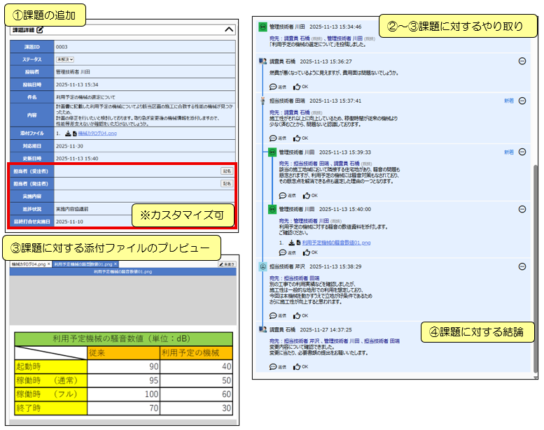
Task: Open the ステータス dropdown showing 未解決
Action: pyautogui.click(x=65, y=59)
